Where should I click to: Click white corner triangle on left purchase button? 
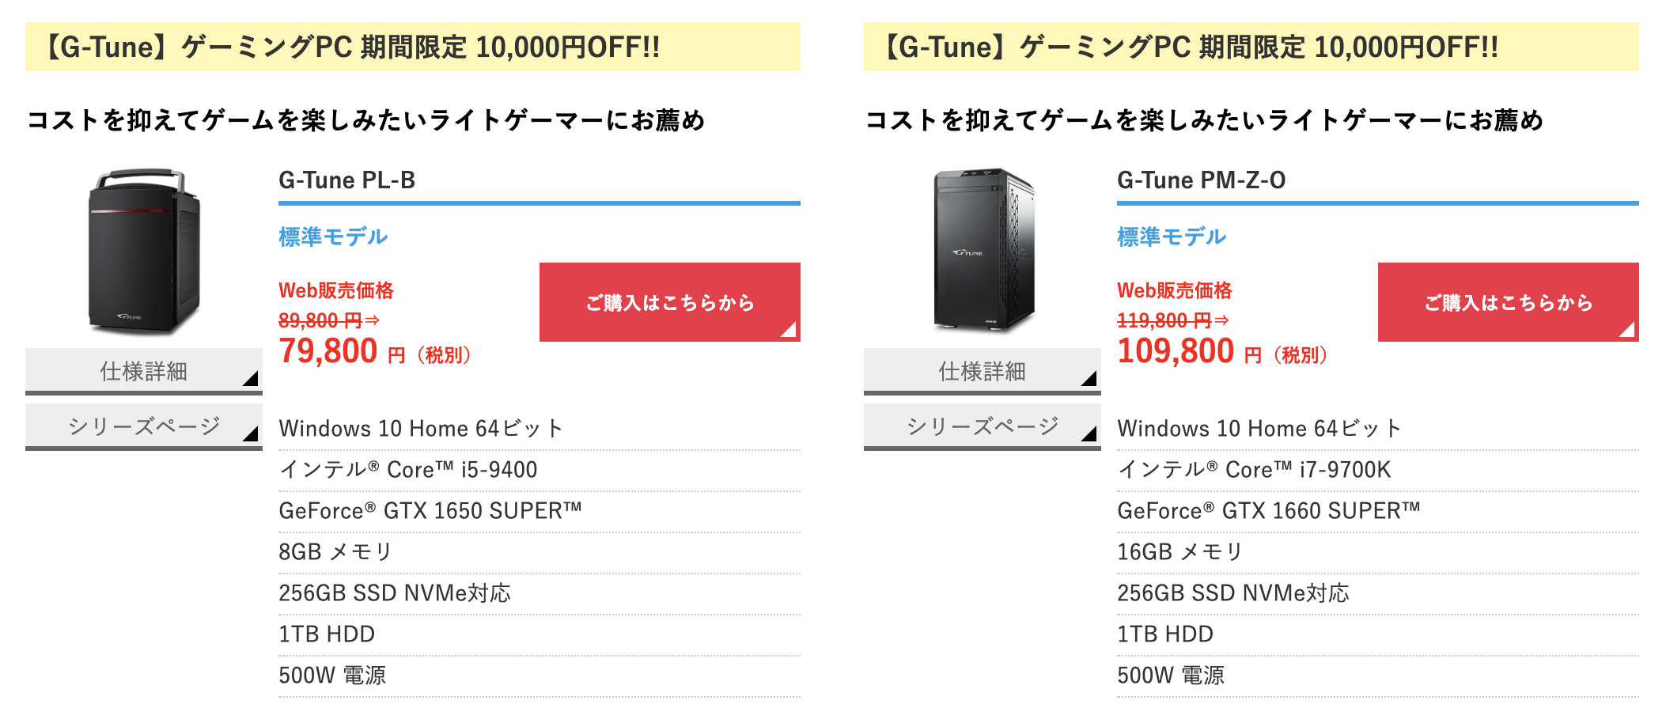pyautogui.click(x=789, y=330)
